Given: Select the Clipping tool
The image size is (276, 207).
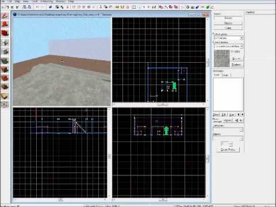Looking at the screenshot, I should coord(5,95).
